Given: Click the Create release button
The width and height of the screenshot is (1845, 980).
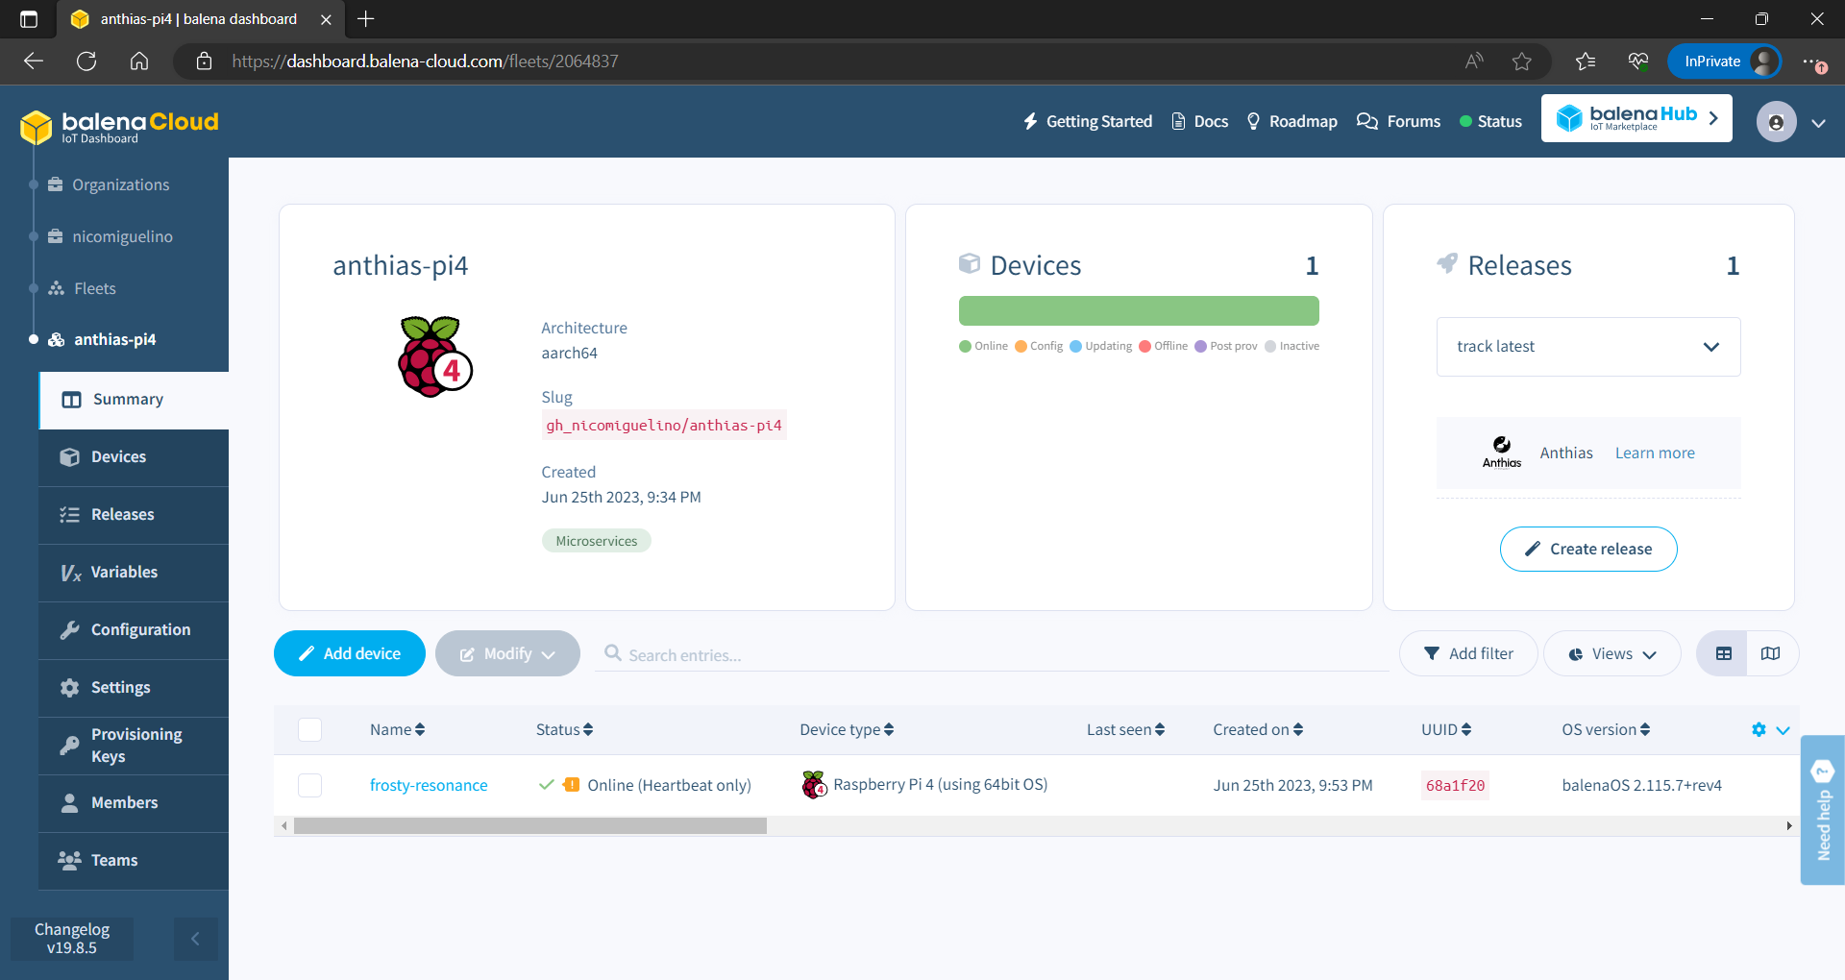Looking at the screenshot, I should 1588,549.
